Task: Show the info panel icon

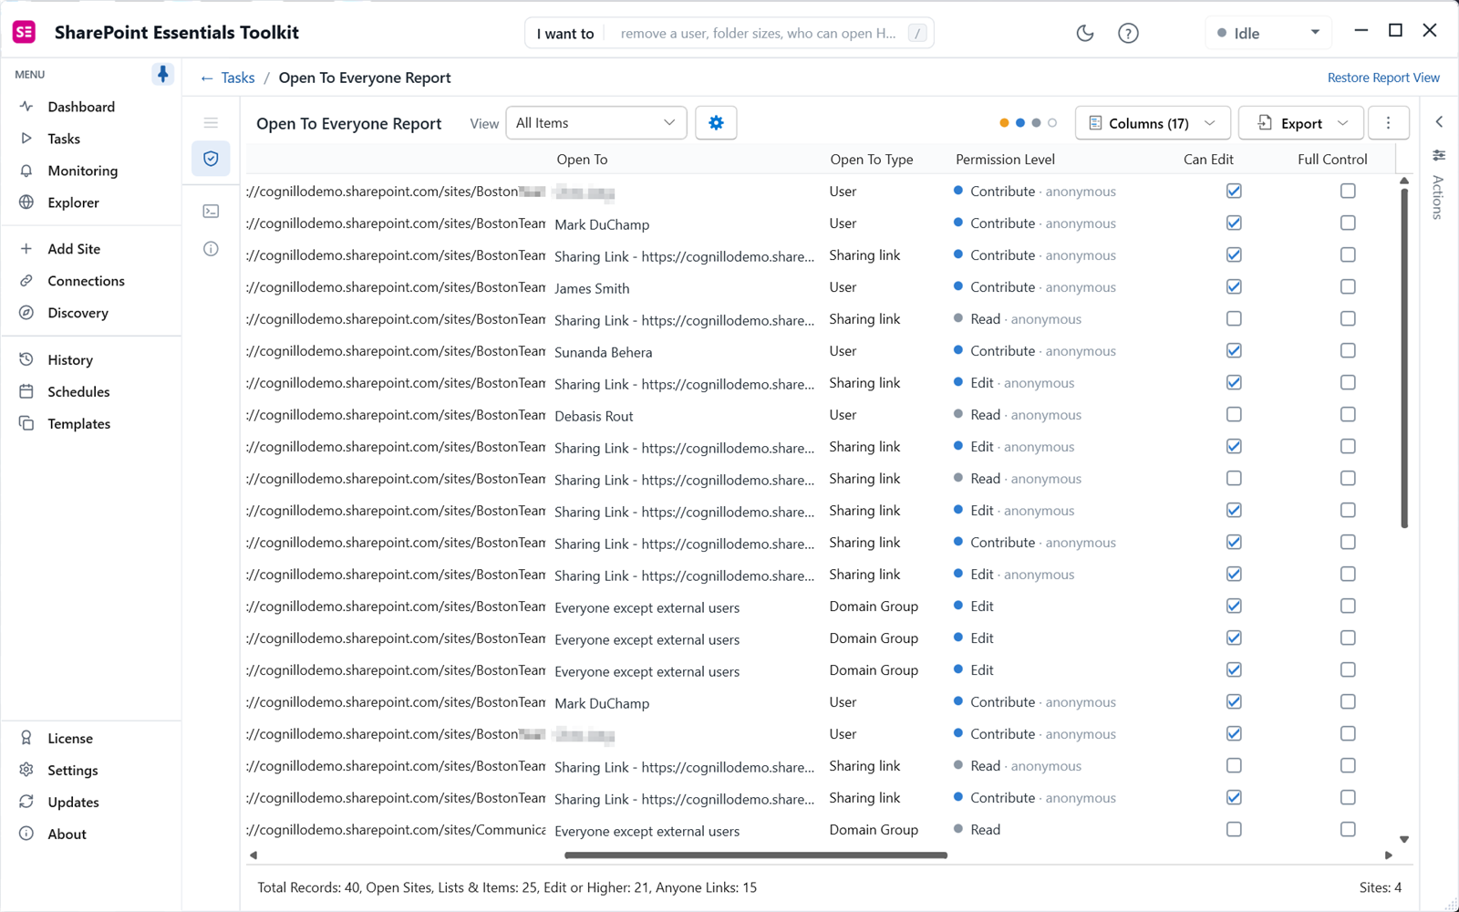Action: [211, 249]
